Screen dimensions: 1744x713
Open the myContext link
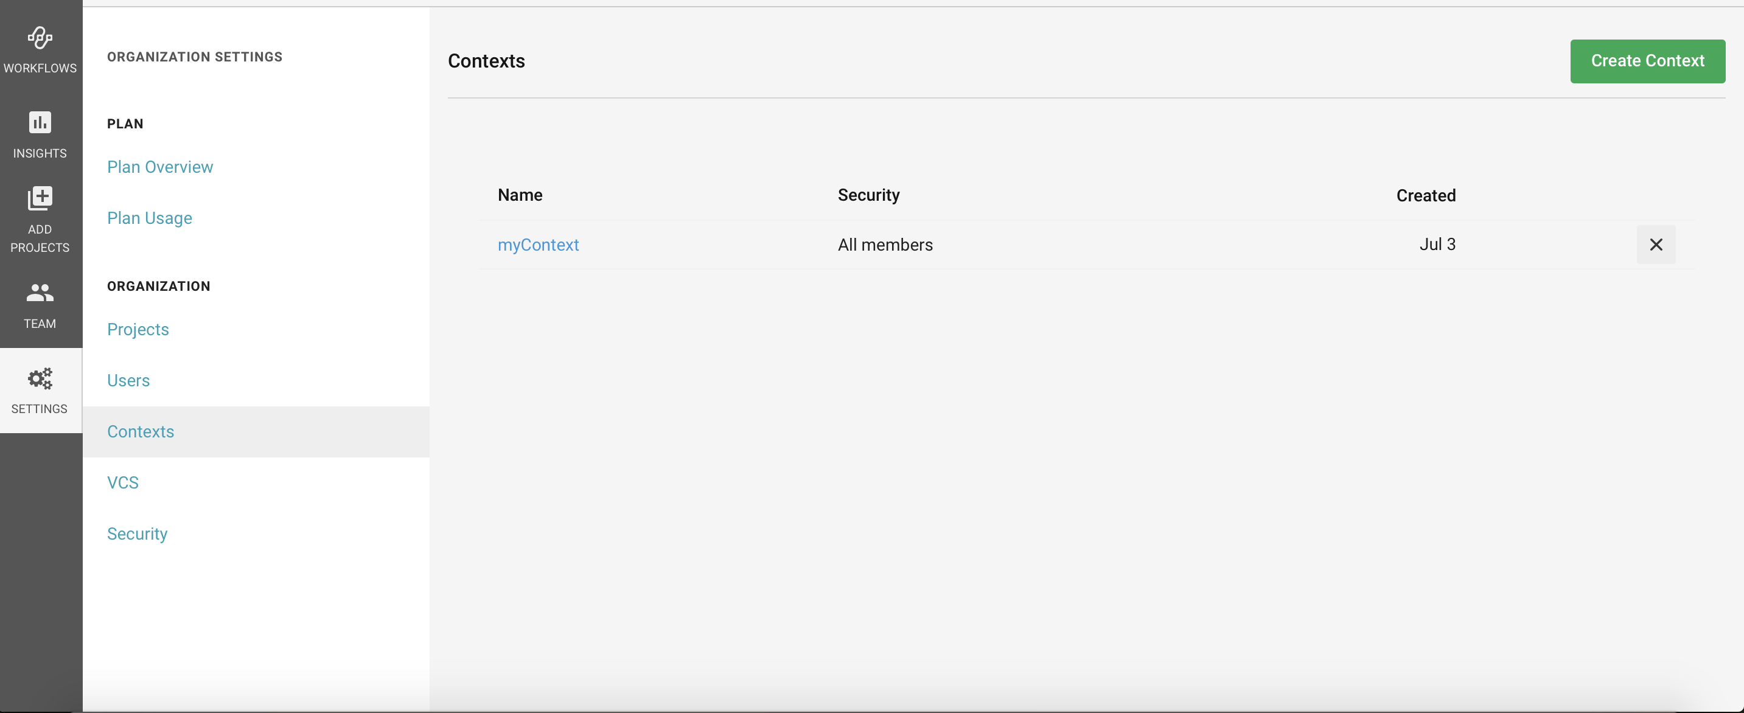tap(537, 245)
